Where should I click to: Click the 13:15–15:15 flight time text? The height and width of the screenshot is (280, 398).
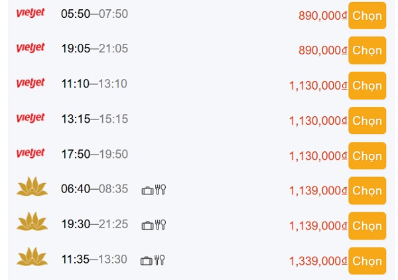95,119
